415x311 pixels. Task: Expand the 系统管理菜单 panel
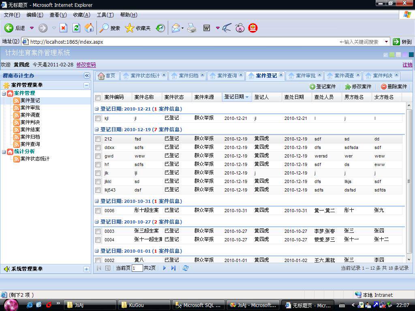[86, 269]
